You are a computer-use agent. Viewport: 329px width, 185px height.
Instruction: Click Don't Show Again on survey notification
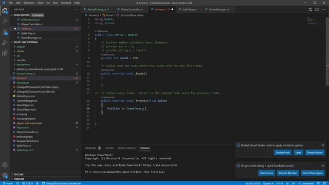tap(313, 173)
